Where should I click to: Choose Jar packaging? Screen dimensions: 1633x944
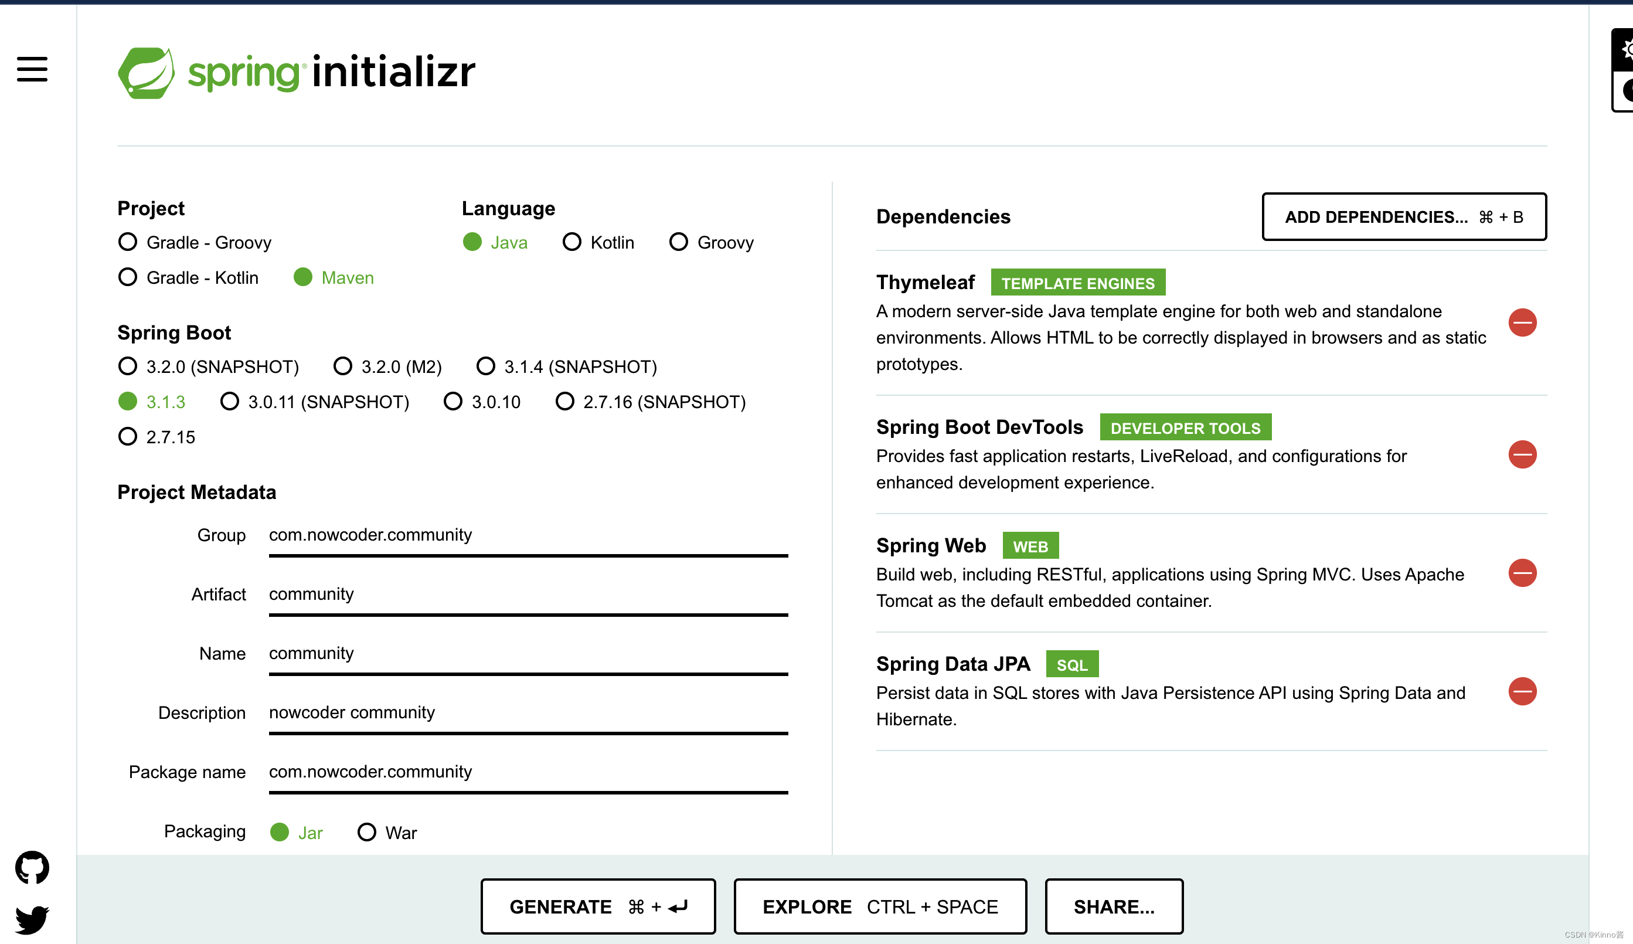pyautogui.click(x=297, y=832)
